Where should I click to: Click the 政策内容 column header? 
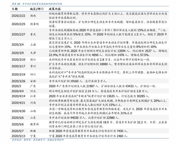click(55, 9)
